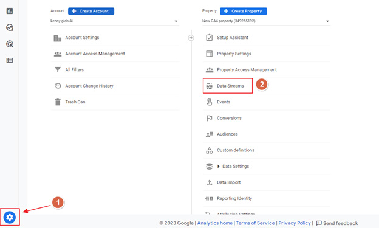Screen dimensions: 379x228
Task: Click the Reporting Identity icon
Action: (x=210, y=198)
